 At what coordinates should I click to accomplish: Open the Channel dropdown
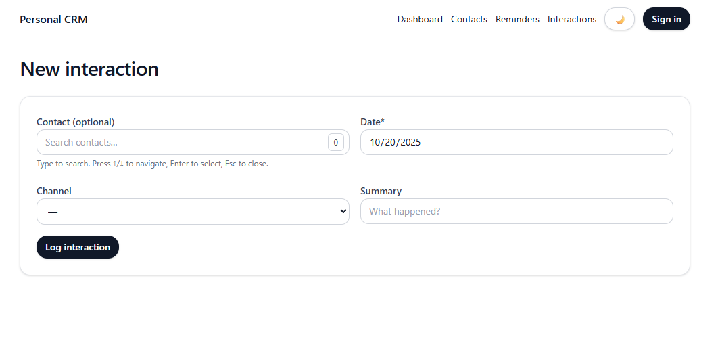193,211
